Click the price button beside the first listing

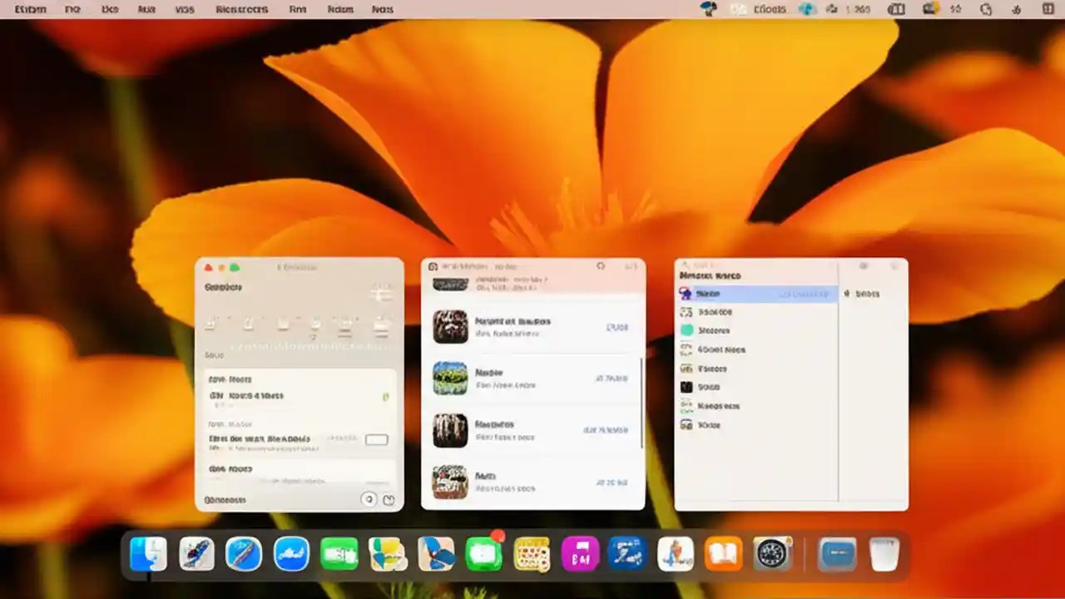point(617,326)
